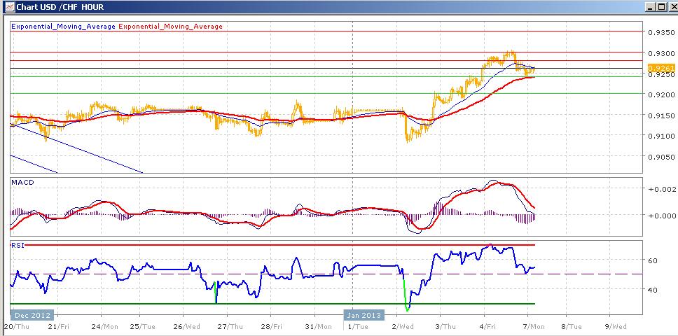678x336 pixels.
Task: Click the blue Exponential_Moving_Average label
Action: tap(63, 27)
